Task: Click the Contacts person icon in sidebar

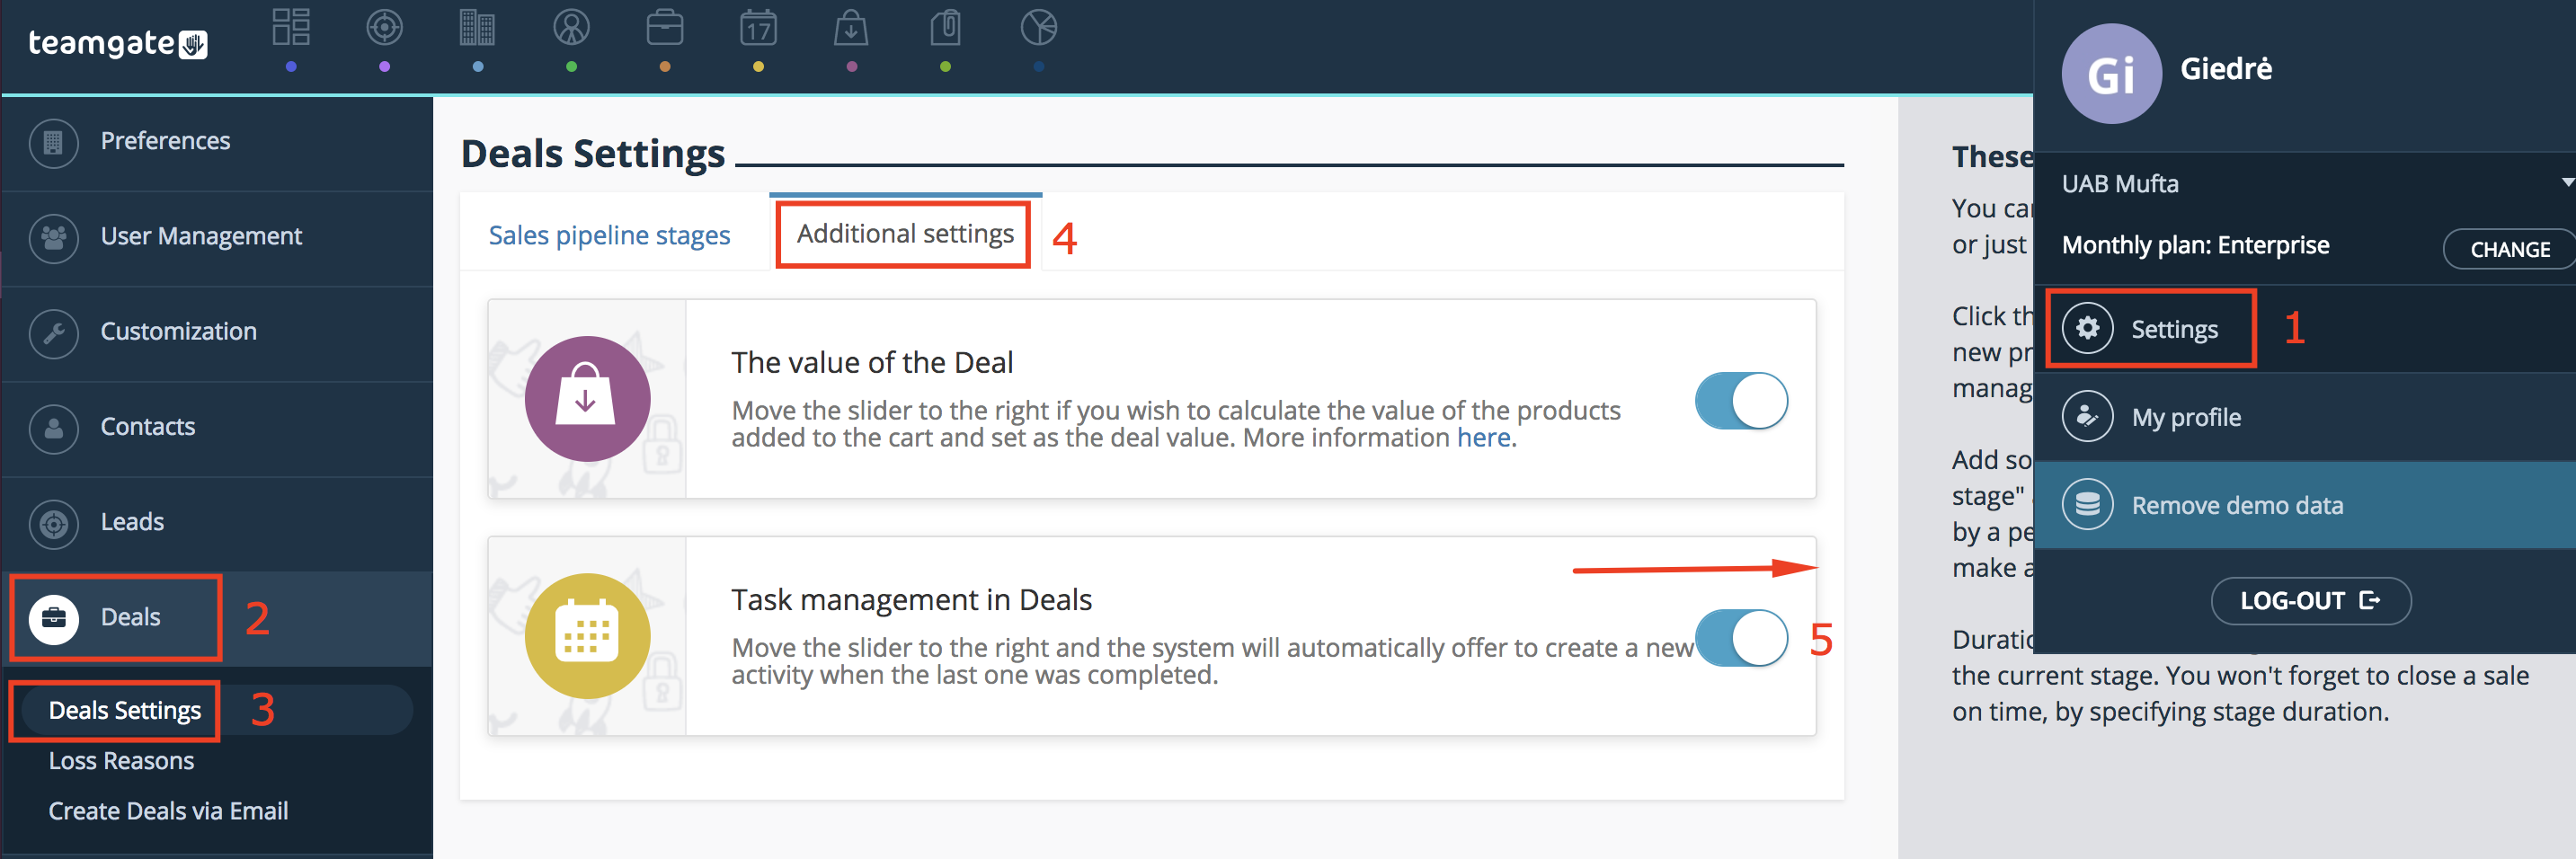Action: 54,428
